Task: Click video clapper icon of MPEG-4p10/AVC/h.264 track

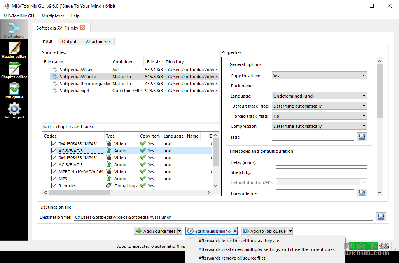Action: (109, 172)
